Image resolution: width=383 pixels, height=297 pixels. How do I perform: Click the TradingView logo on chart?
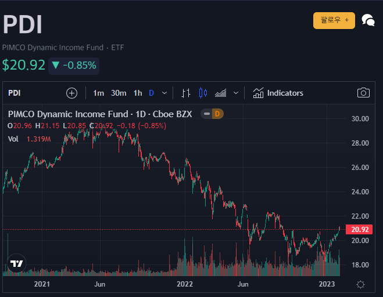tap(16, 263)
